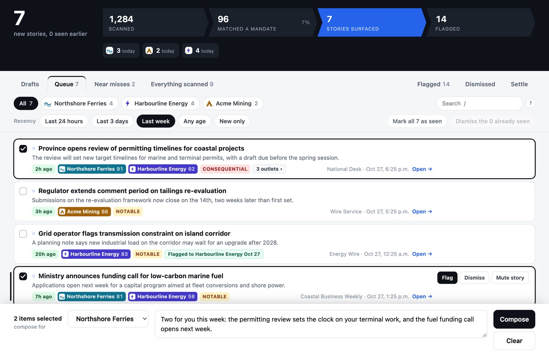Screen dimensions: 549x356
Task: Open the Near misses tab
Action: point(115,84)
